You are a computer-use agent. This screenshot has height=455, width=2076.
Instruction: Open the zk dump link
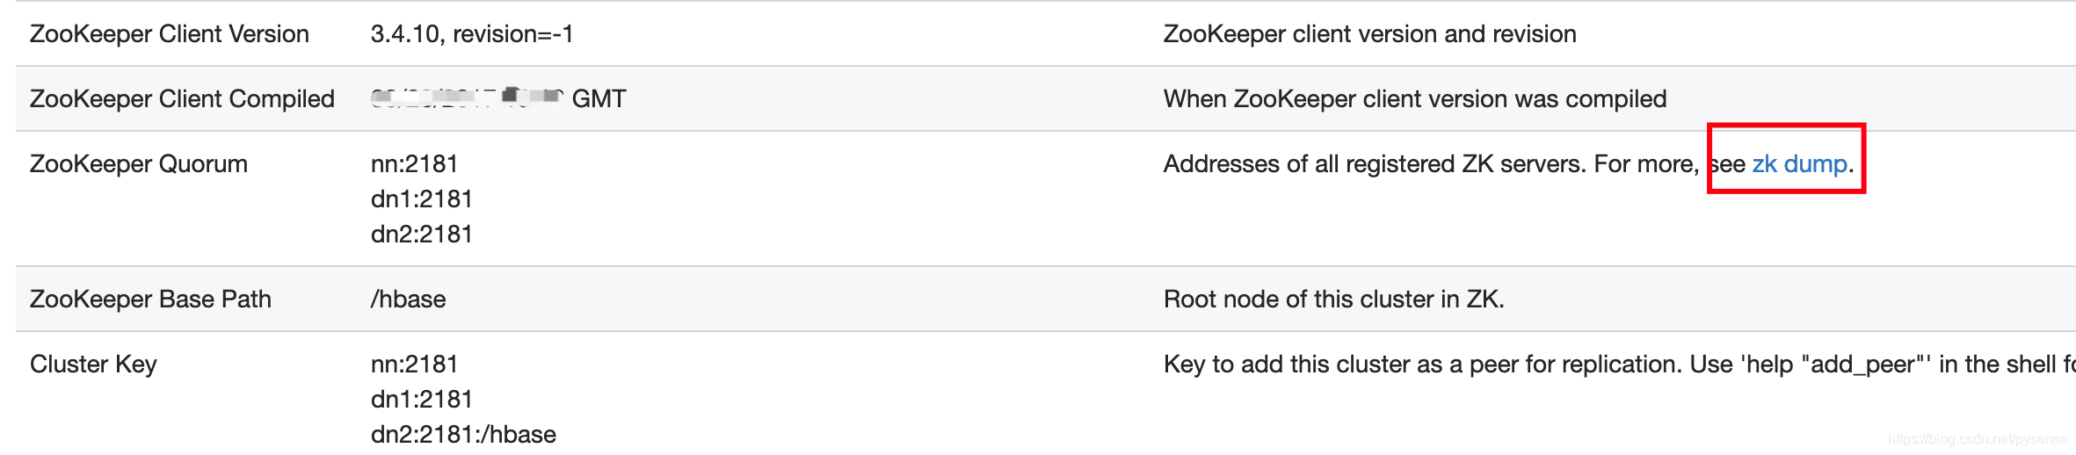1799,164
